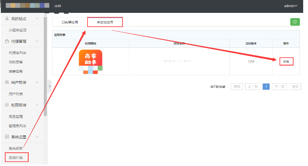The width and height of the screenshot is (308, 166).
Task: Click the blurred logo in the header
Action: coord(27,6)
